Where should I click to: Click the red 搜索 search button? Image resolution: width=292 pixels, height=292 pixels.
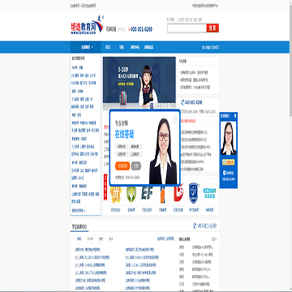point(213,28)
